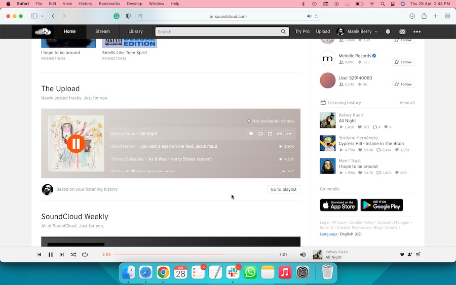The image size is (456, 285).
Task: Open the notifications bell icon
Action: 388,32
